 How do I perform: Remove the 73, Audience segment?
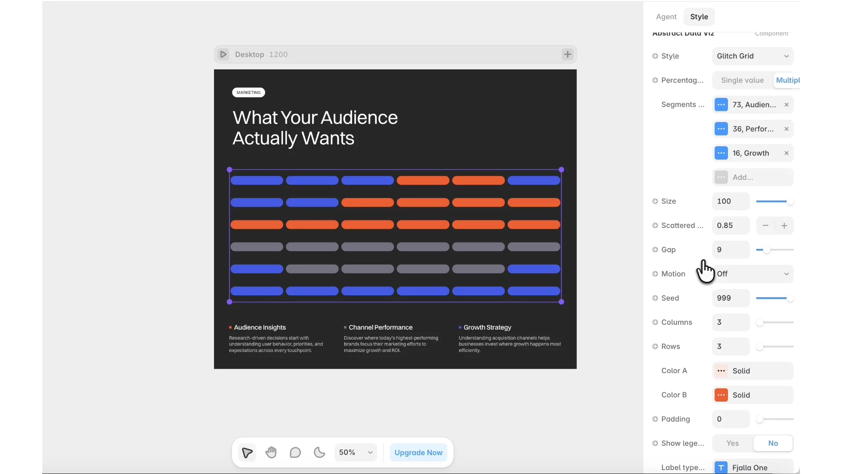pyautogui.click(x=786, y=105)
